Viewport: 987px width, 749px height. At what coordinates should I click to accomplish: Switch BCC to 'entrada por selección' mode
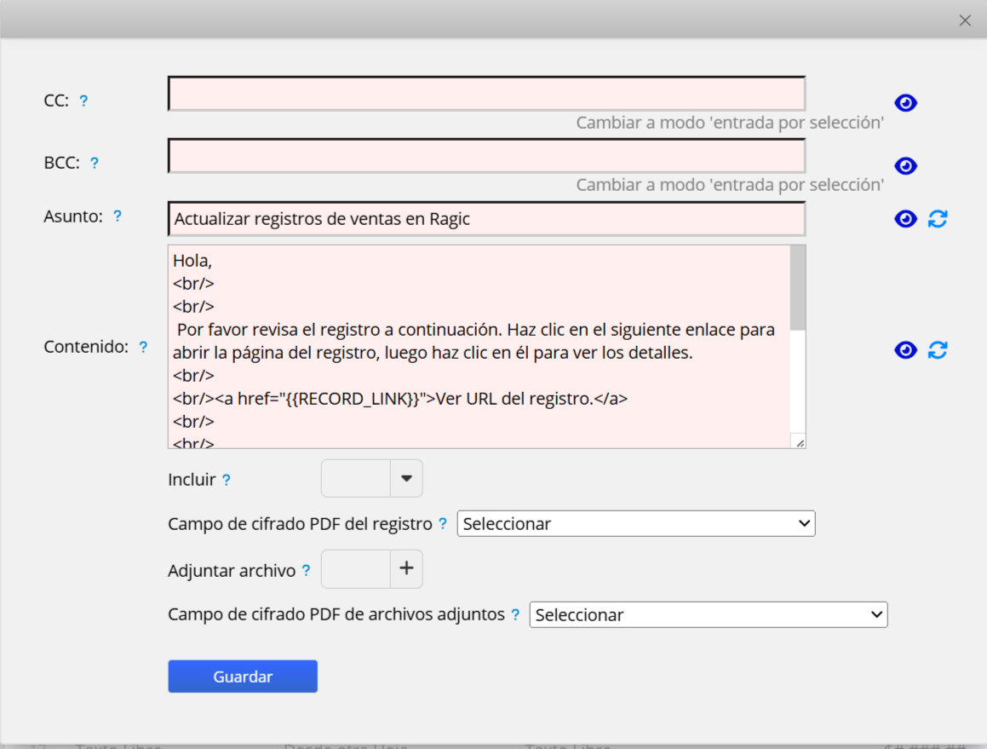pyautogui.click(x=730, y=185)
